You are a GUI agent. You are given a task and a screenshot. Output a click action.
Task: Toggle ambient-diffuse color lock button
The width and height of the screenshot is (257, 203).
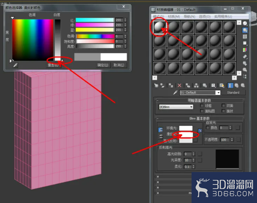coord(161,130)
